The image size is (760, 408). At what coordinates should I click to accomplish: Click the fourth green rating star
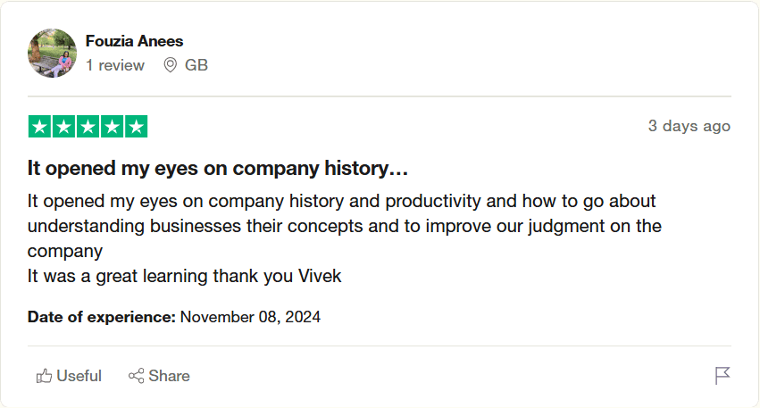tap(112, 127)
